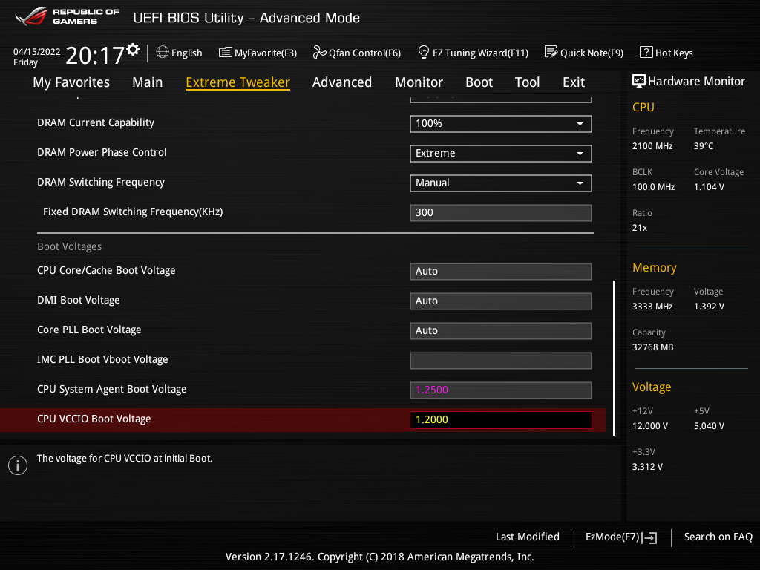Screen dimensions: 760x570
Task: Open the DRAM Switching Frequency dropdown
Action: coord(501,183)
